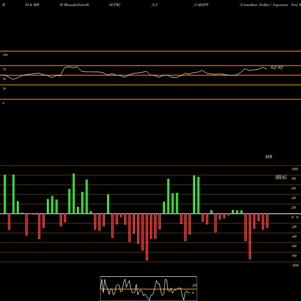Click the MR label above the histogram
301x301 pixels.
pos(268,157)
